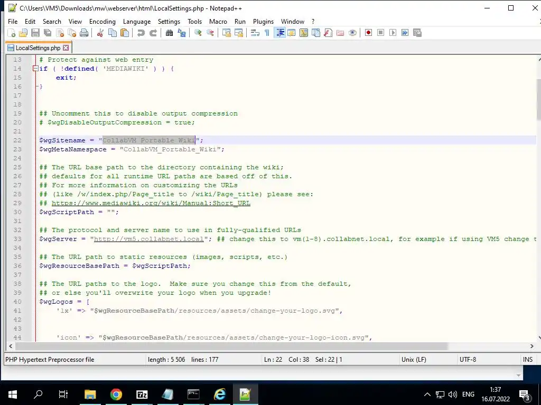Image resolution: width=541 pixels, height=405 pixels.
Task: Click the Save All toolbar icon
Action: tap(47, 33)
